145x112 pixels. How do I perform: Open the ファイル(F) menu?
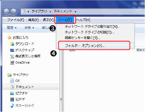[16, 20]
